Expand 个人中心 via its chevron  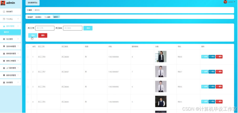point(18,19)
